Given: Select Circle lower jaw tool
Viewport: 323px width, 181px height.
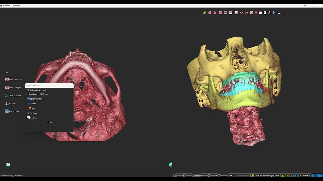Looking at the screenshot, I should coord(13,87).
